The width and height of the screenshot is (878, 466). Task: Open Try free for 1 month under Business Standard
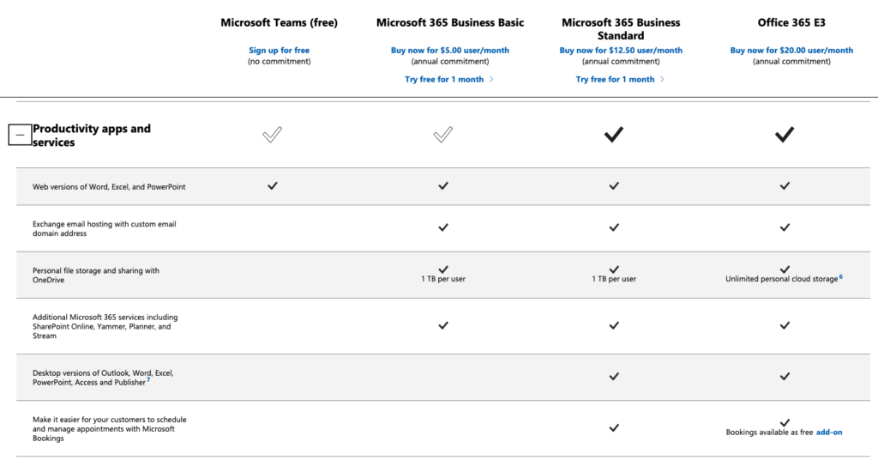(x=615, y=79)
